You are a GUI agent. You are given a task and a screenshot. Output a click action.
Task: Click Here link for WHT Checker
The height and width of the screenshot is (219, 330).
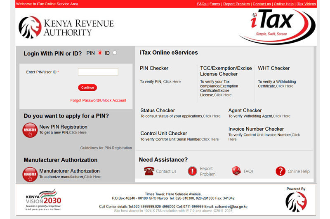[x=285, y=86]
